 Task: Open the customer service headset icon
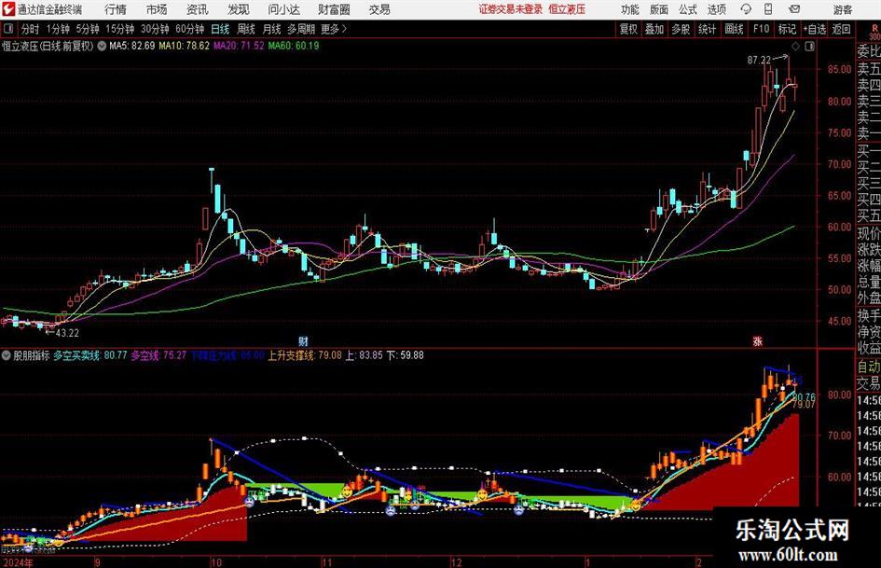(746, 9)
